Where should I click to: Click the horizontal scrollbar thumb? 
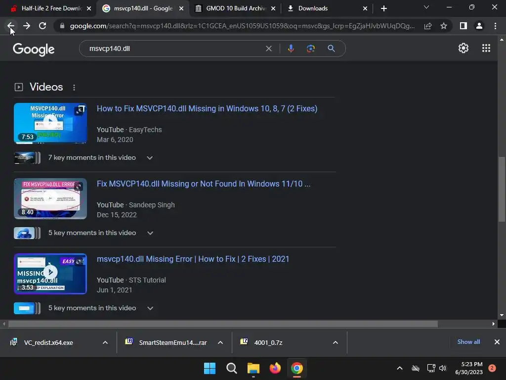(x=223, y=324)
